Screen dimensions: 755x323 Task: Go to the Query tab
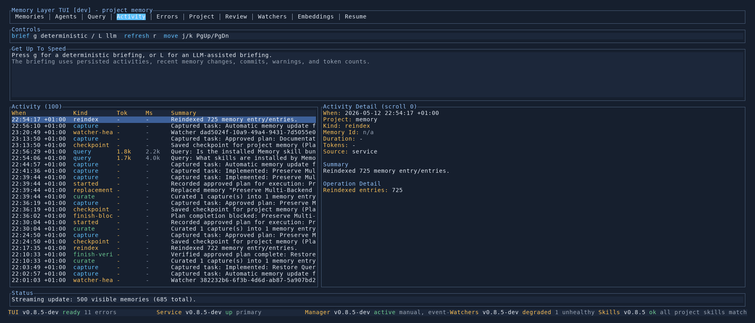click(x=97, y=17)
